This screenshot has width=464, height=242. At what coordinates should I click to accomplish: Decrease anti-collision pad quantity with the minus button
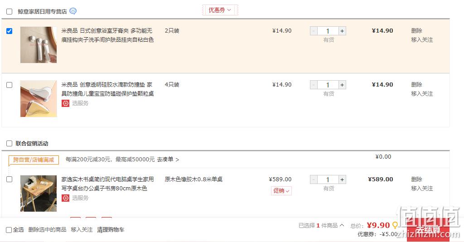pos(314,85)
